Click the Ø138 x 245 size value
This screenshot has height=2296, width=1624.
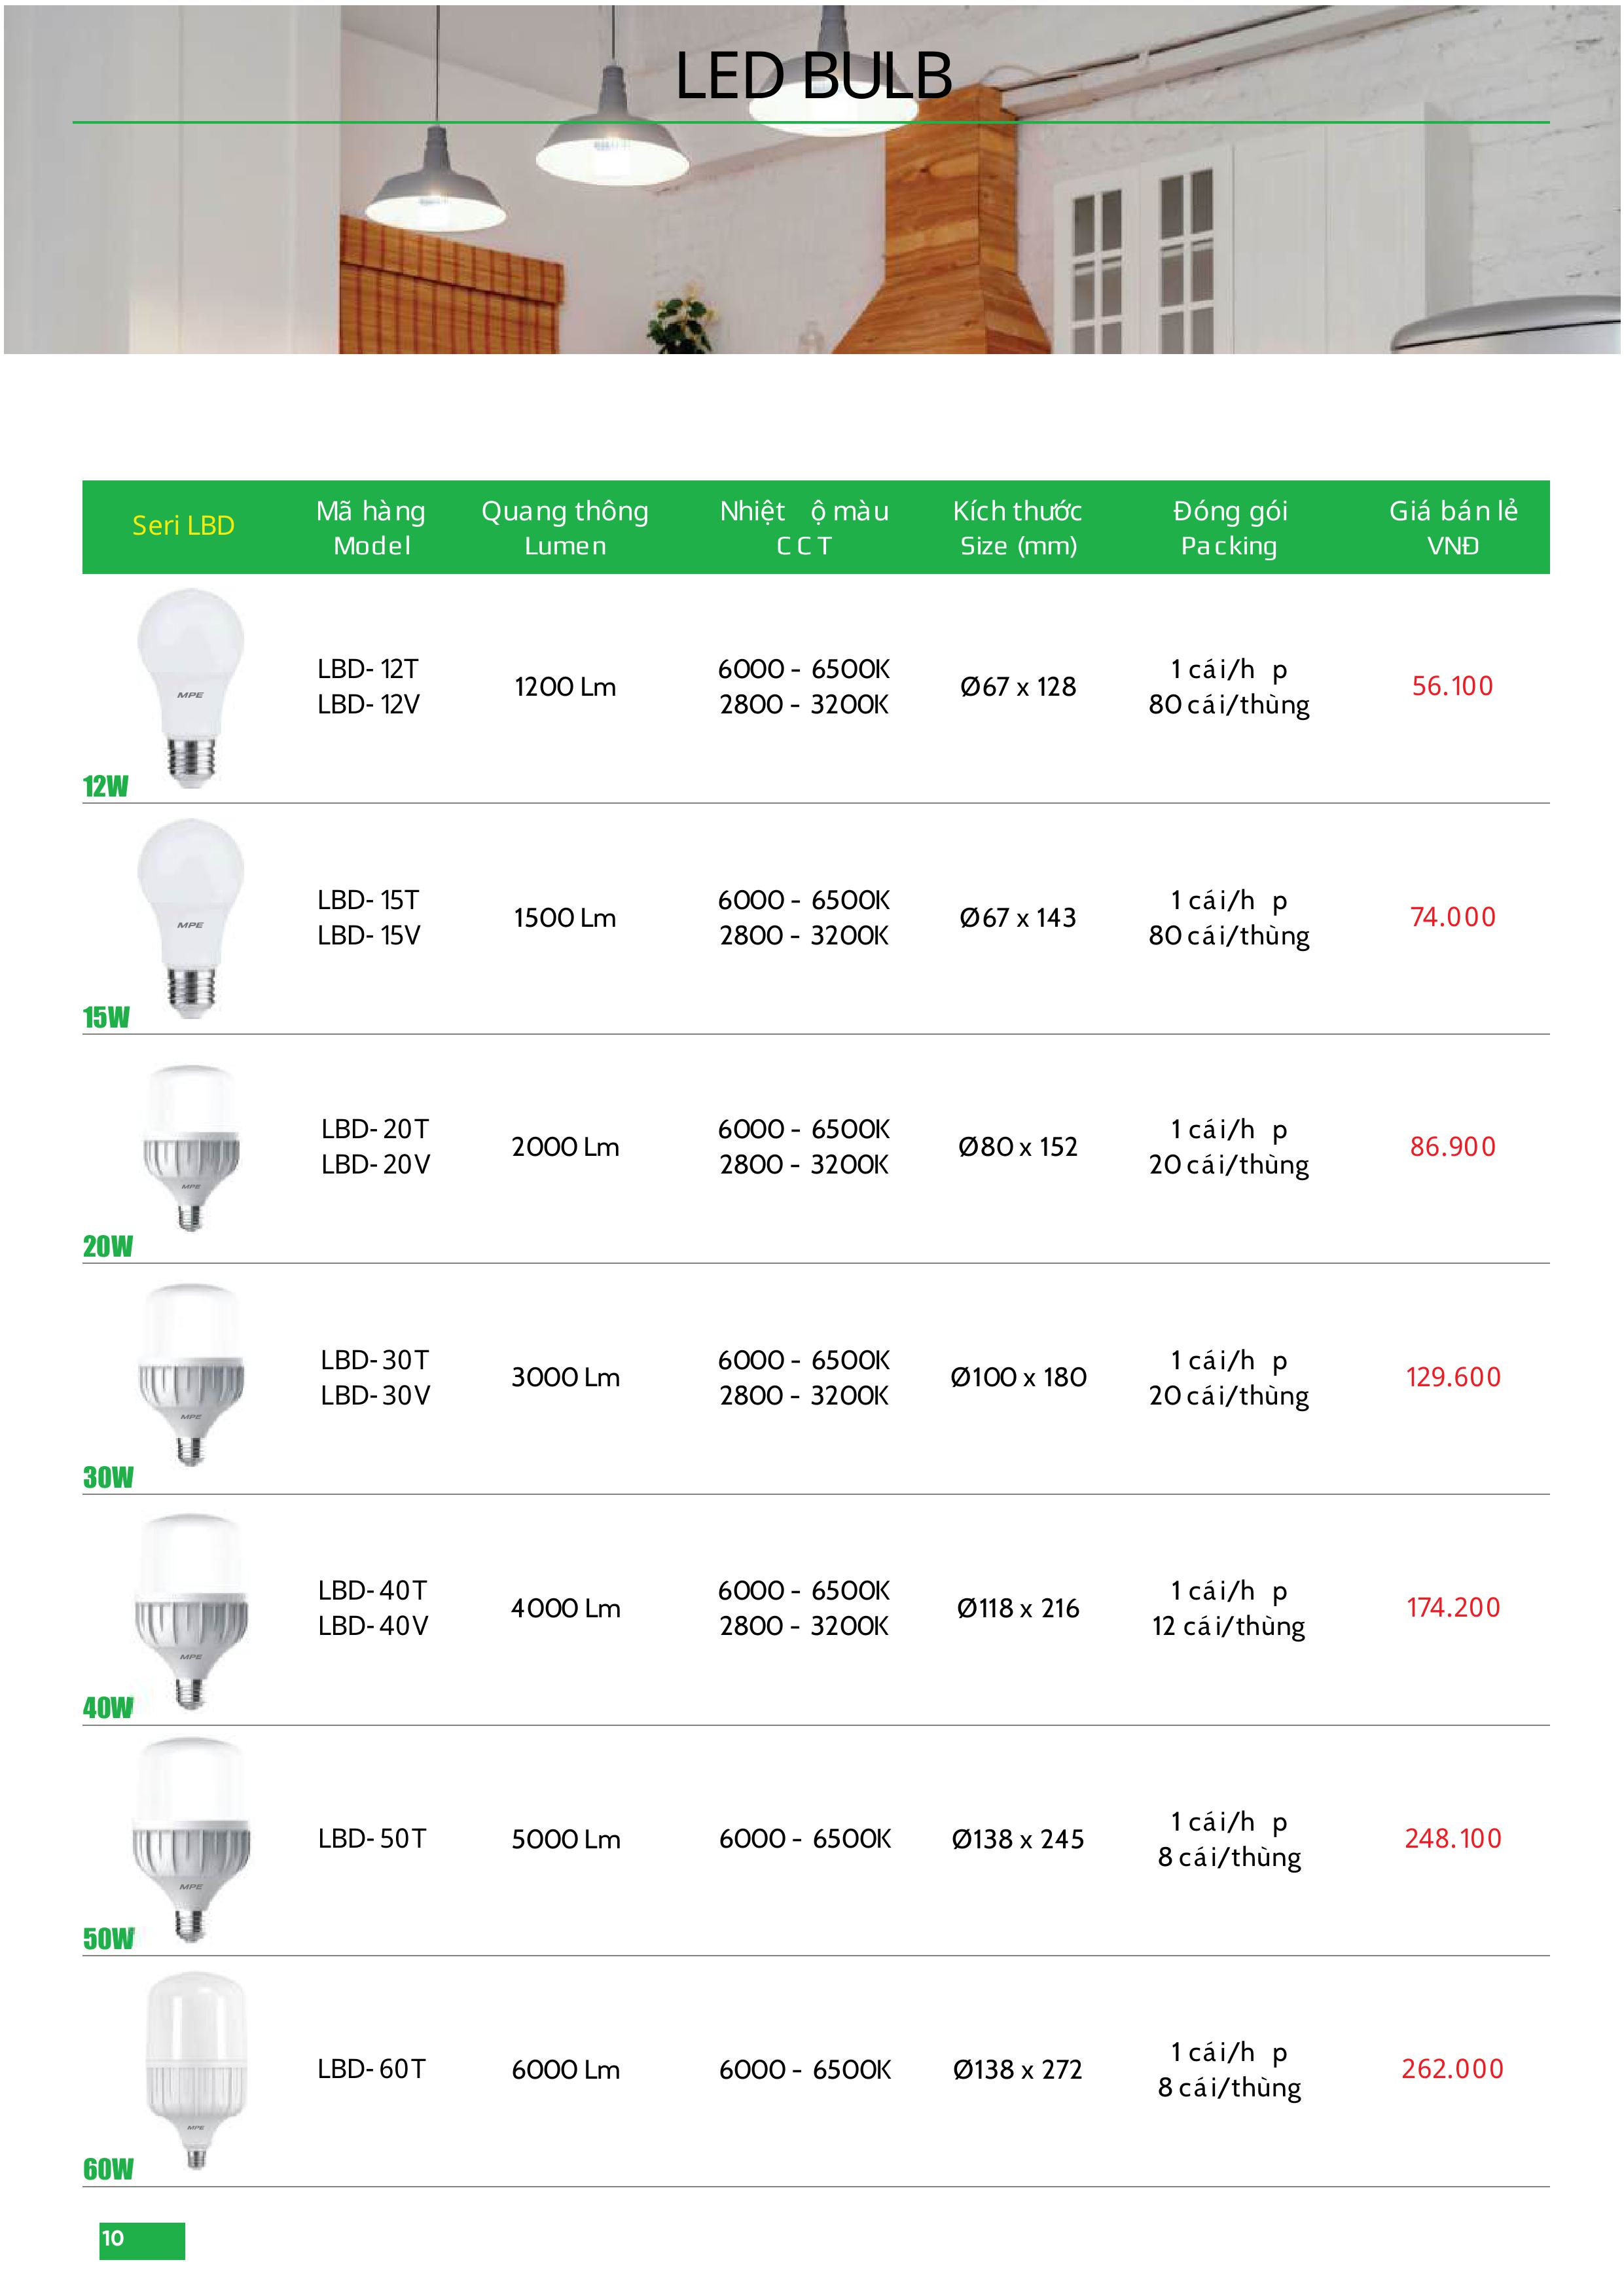pyautogui.click(x=1018, y=1839)
